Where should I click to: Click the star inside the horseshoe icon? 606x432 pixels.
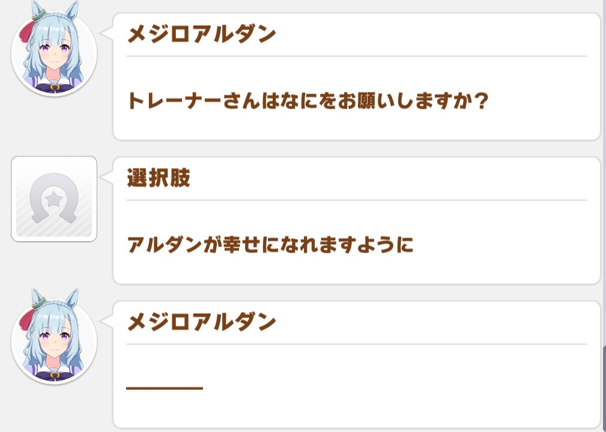(54, 198)
